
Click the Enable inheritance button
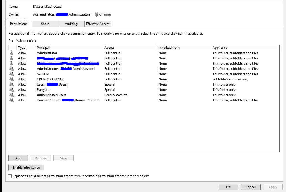tap(26, 167)
